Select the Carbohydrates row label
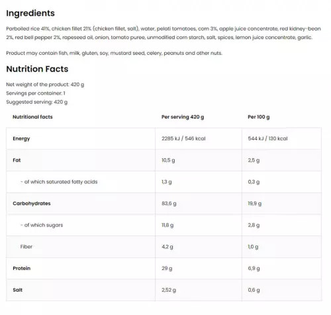This screenshot has width=331, height=315. pos(32,203)
